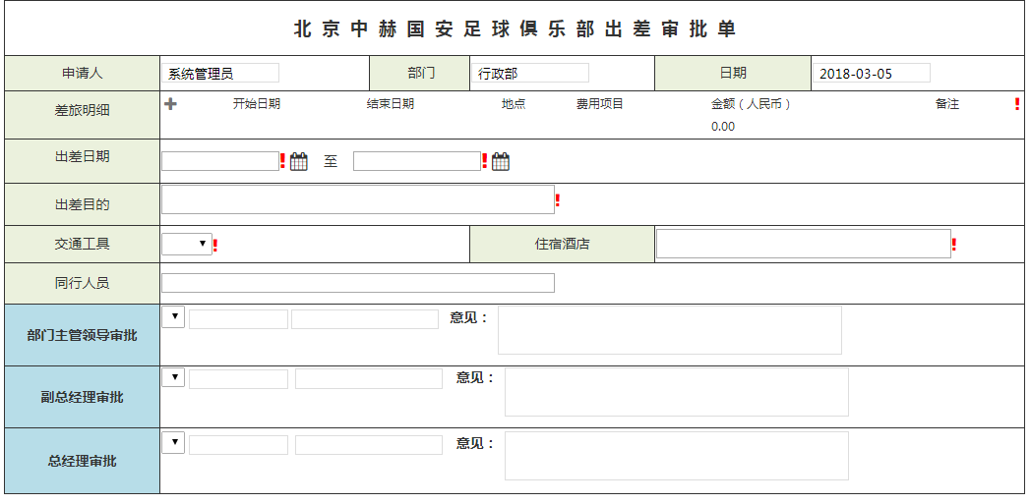The height and width of the screenshot is (504, 1031).
Task: Click the 出差日期 label
Action: click(x=83, y=156)
